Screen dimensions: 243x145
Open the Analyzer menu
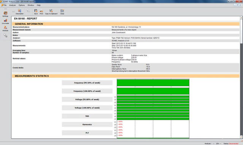13,5
